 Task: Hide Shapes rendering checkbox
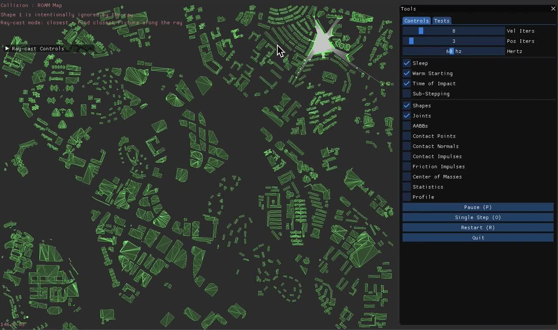pos(407,106)
